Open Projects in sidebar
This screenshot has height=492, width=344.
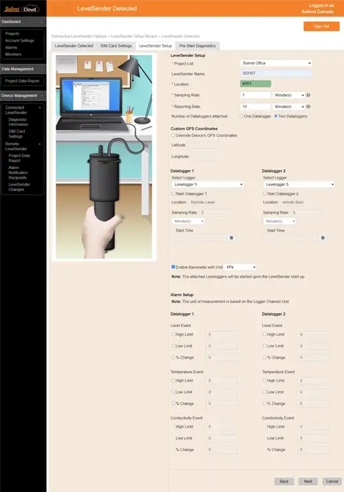point(12,34)
